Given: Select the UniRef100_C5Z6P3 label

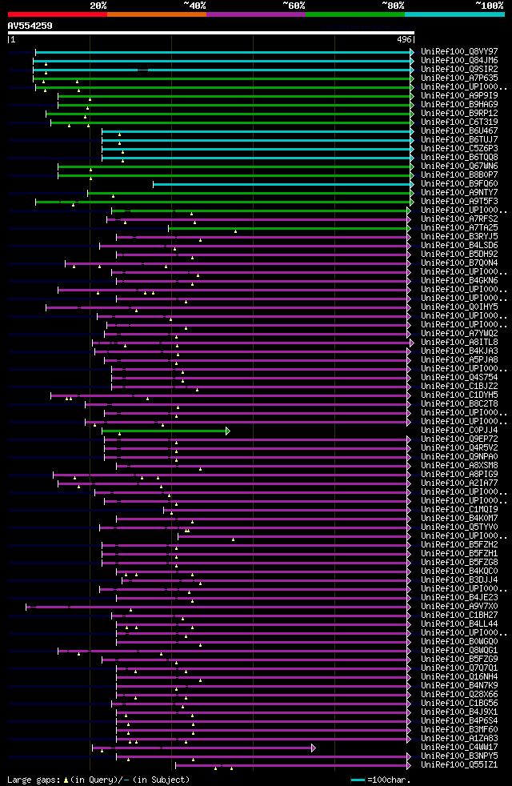Looking at the screenshot, I should point(459,148).
